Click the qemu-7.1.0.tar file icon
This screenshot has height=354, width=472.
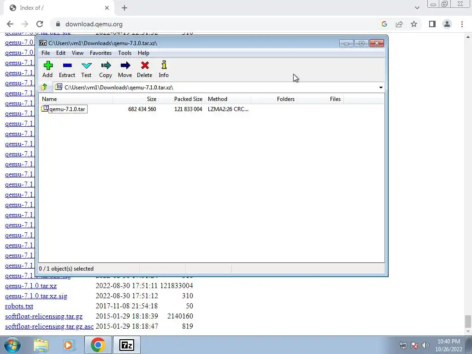point(45,109)
